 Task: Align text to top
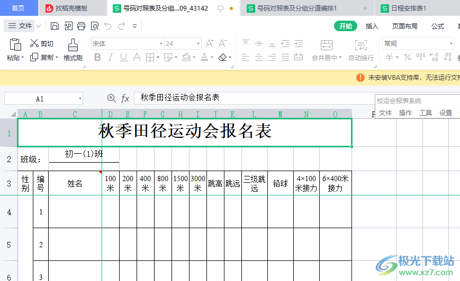pos(246,43)
